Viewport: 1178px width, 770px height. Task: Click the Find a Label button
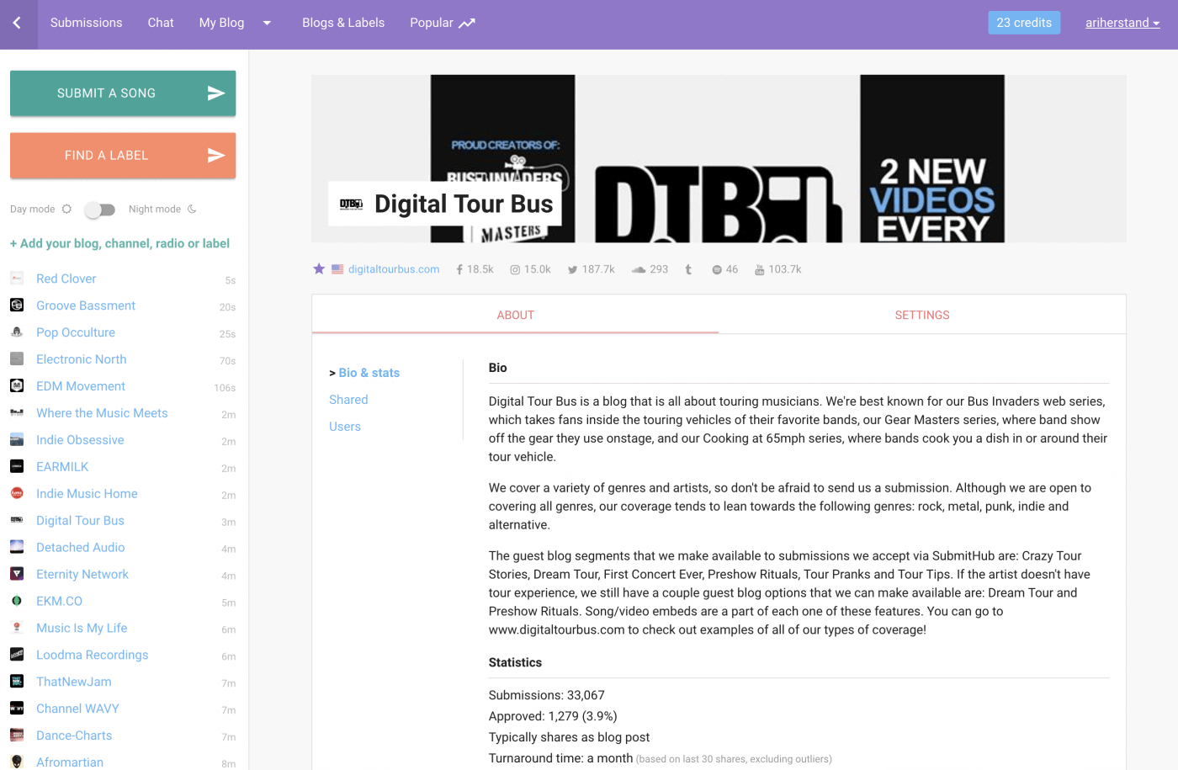pyautogui.click(x=123, y=156)
